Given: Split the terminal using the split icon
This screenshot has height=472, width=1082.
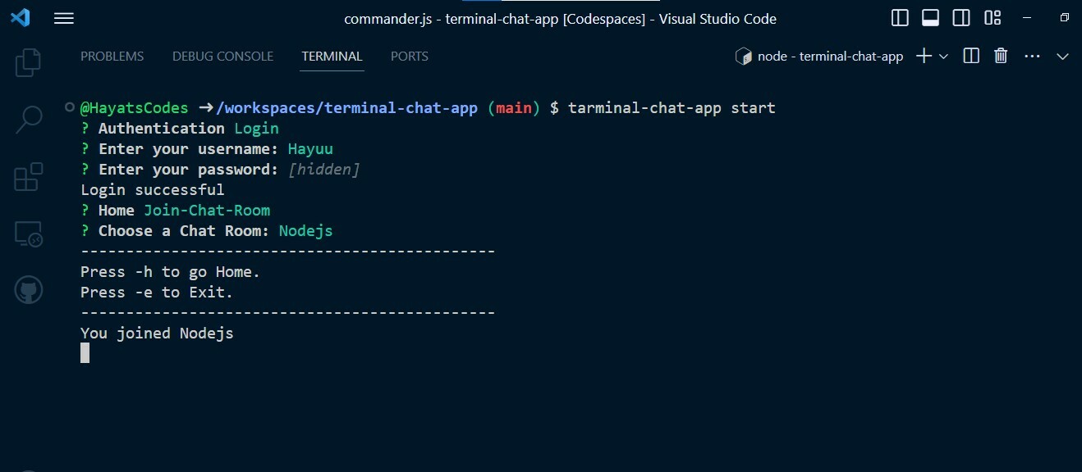Looking at the screenshot, I should coord(970,56).
